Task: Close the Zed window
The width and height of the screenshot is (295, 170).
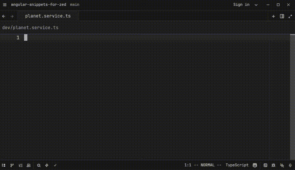Action: 288,5
